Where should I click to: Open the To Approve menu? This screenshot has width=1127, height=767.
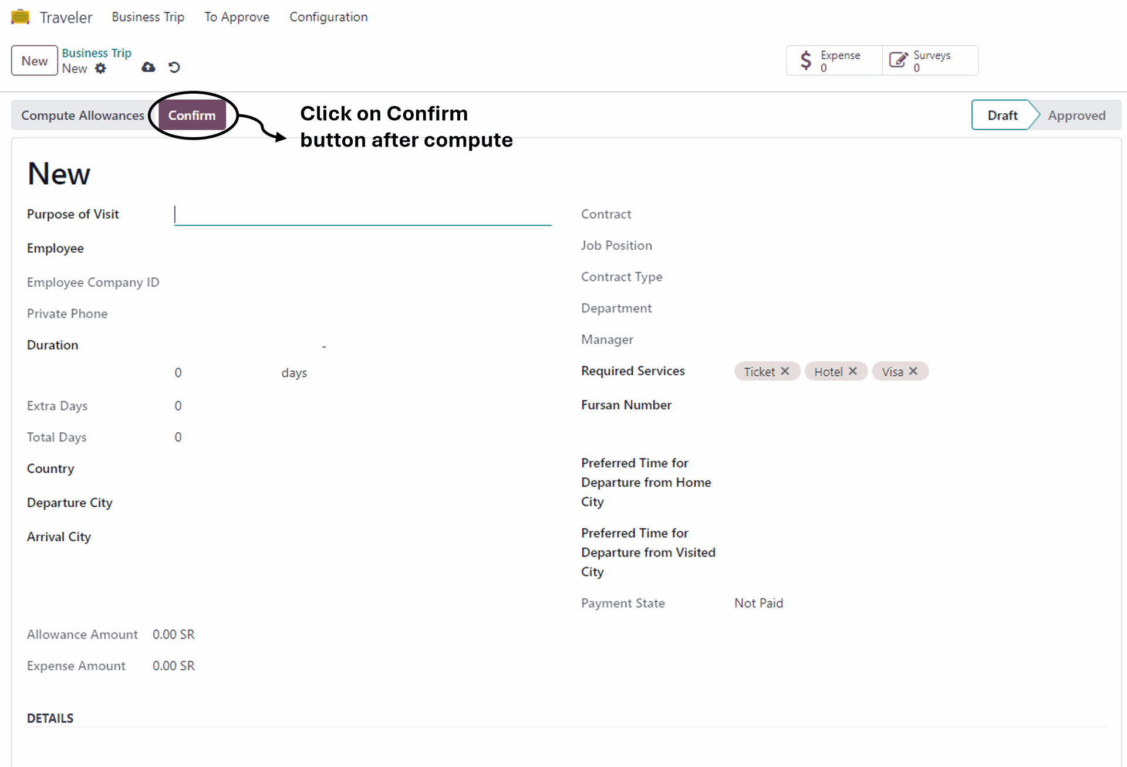[237, 17]
